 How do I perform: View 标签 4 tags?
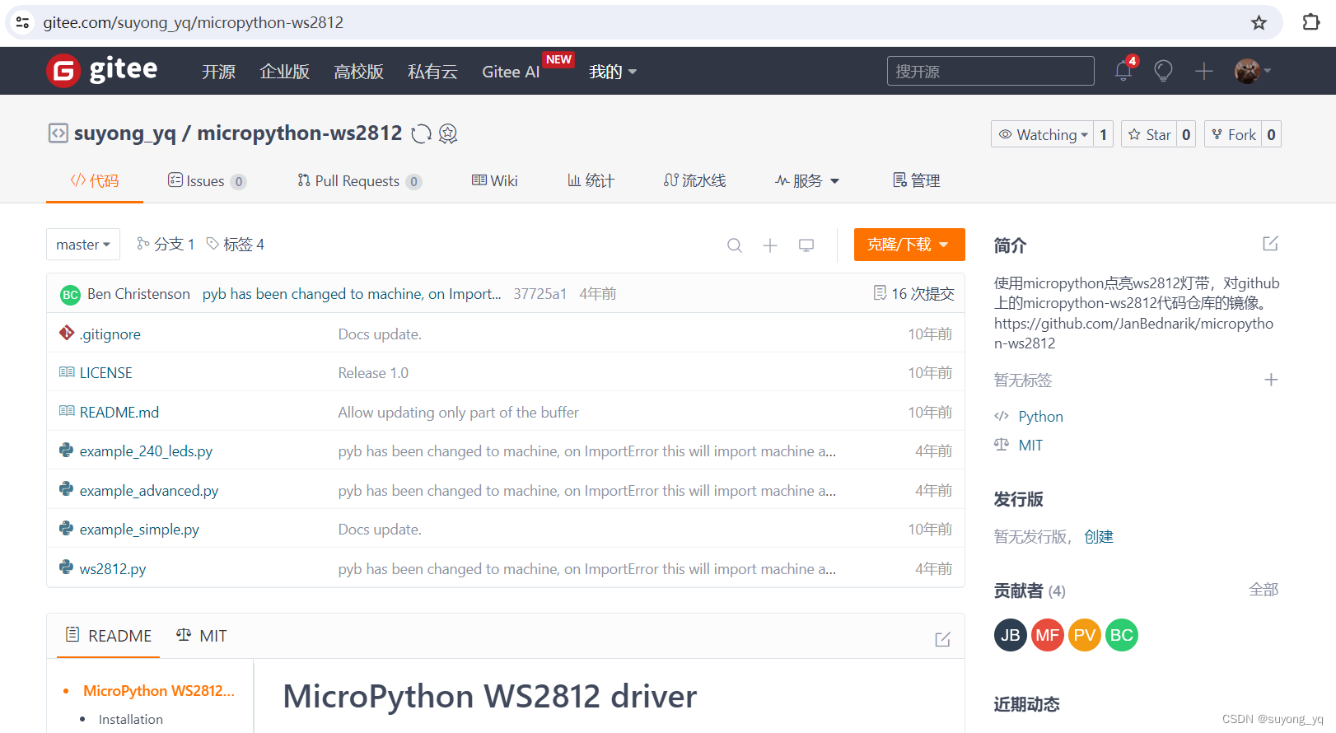point(236,244)
